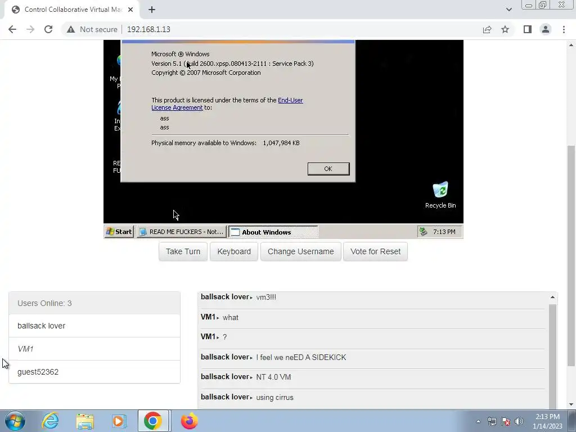Close the Control Collaborative Virtual Machine tab
The height and width of the screenshot is (432, 576).
(130, 10)
